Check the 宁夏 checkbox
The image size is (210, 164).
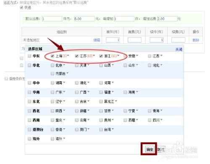pos(125,111)
